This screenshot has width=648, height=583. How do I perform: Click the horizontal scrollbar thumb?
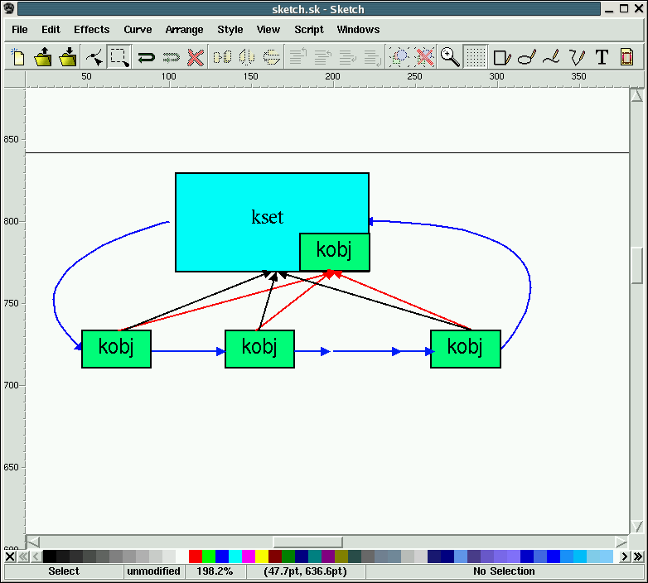coord(307,542)
